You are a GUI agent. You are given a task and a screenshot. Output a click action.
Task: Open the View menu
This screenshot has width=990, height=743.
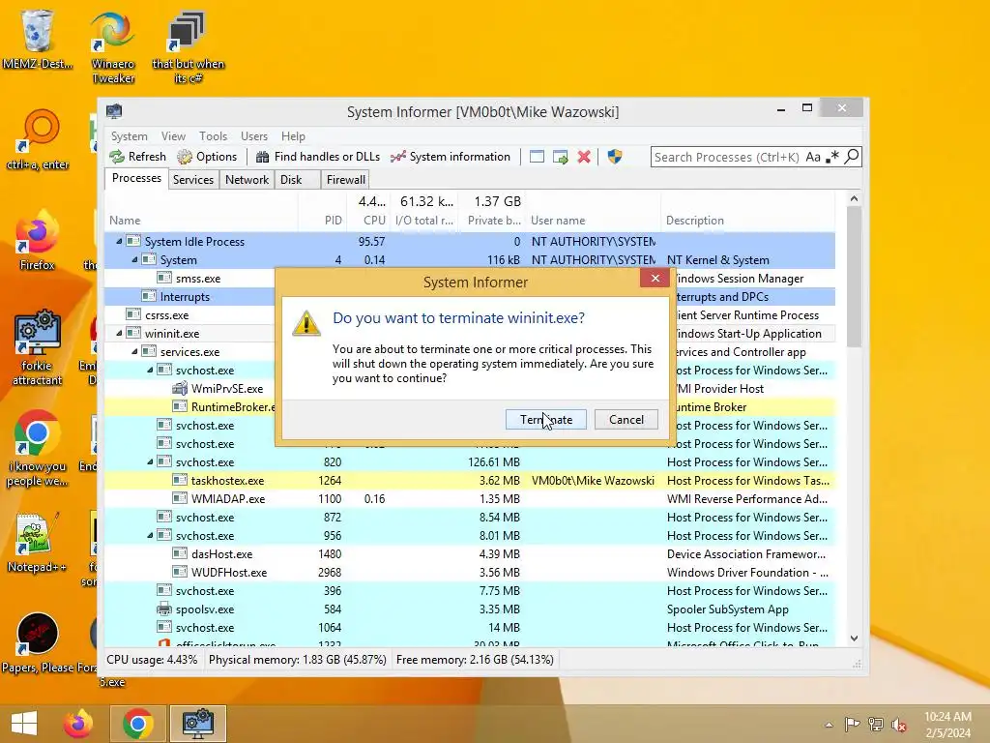[x=173, y=136]
